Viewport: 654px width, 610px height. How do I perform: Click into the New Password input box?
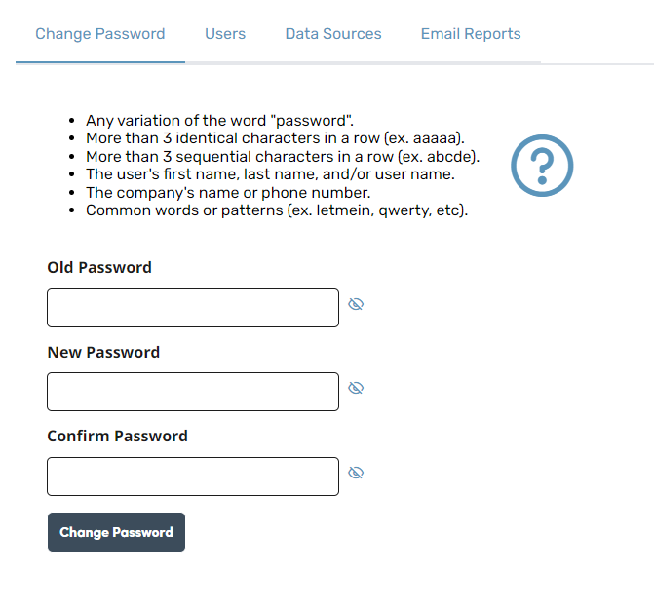click(193, 392)
